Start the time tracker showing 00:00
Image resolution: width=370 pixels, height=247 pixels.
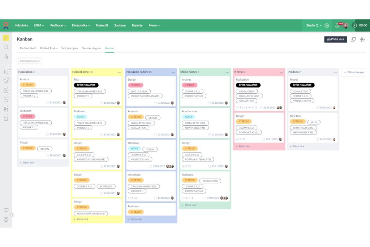coord(360,26)
